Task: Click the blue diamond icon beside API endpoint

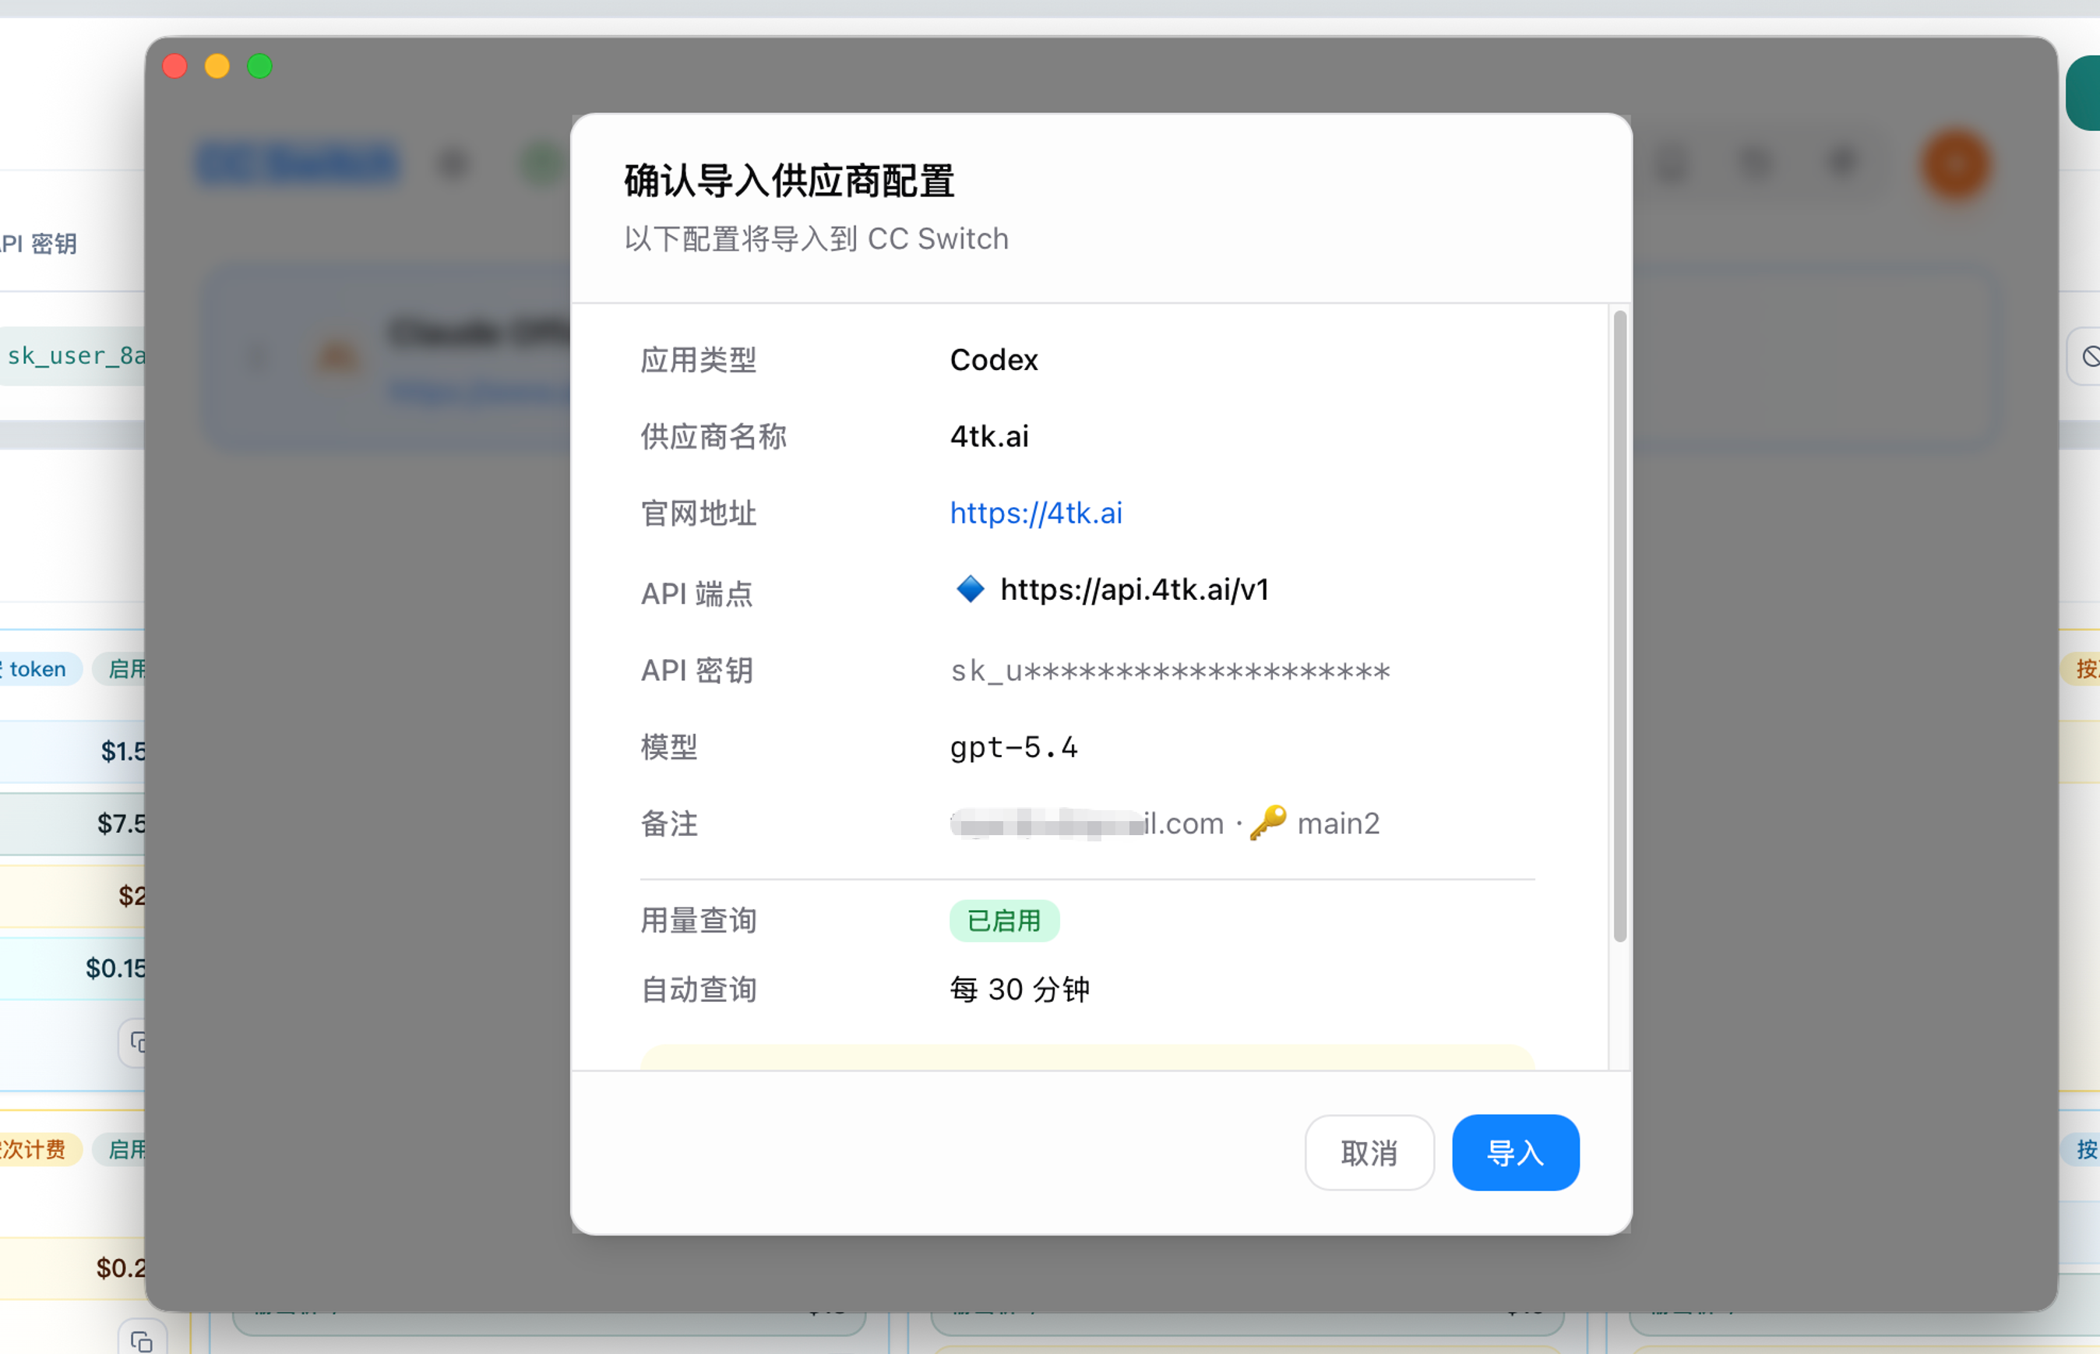Action: click(970, 588)
